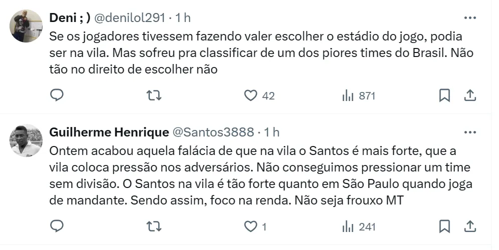Like Deni's tweet with 42 likes
Screen dimensions: 499x250
click(251, 95)
